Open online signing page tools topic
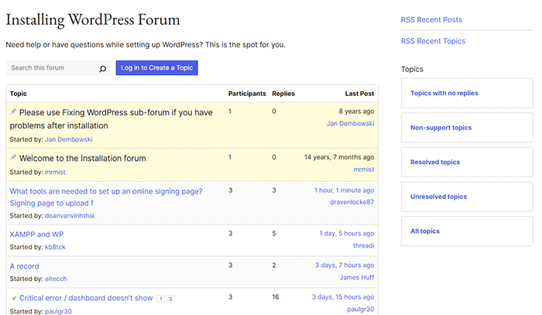Screen dimensions: 542x315 (x=106, y=197)
